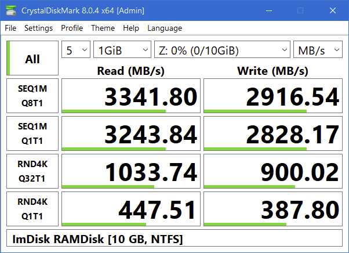The image size is (349, 253).
Task: Run all benchmarks with the All button
Action: [32, 58]
